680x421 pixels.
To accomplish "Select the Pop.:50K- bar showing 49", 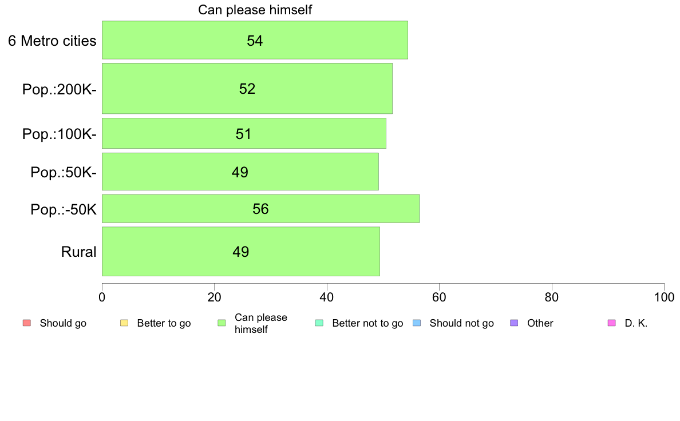I will pyautogui.click(x=240, y=171).
